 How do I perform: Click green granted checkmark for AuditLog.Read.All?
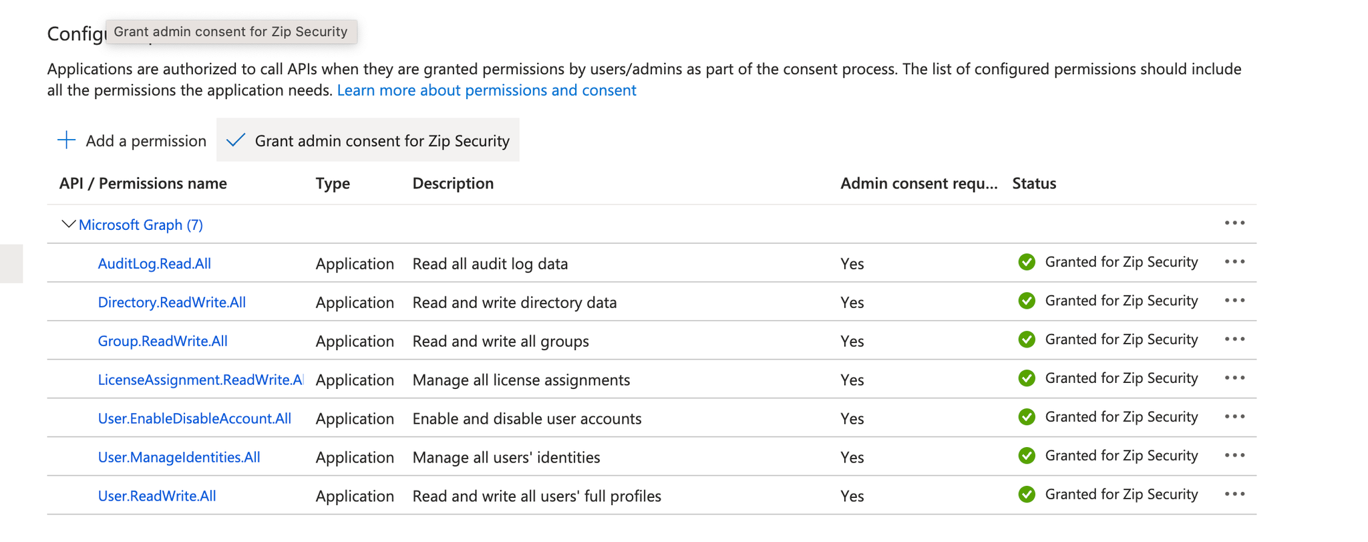(1027, 262)
